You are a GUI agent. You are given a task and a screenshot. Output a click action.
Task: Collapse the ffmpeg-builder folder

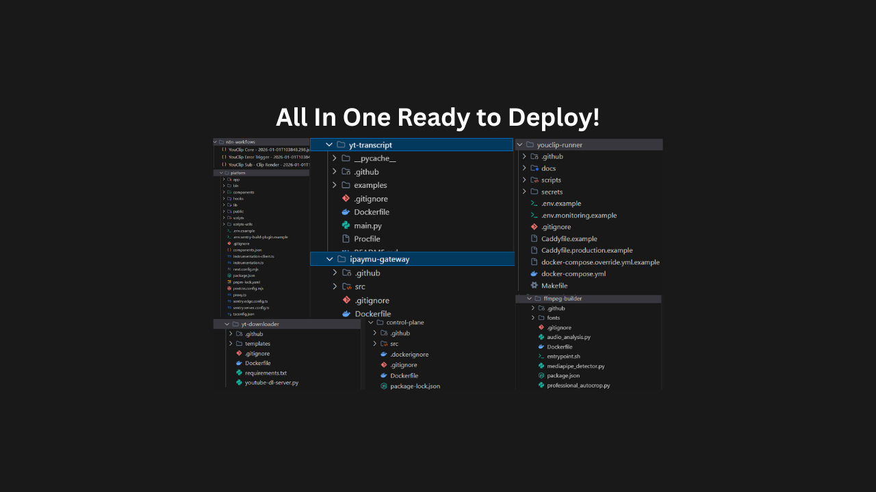click(529, 299)
